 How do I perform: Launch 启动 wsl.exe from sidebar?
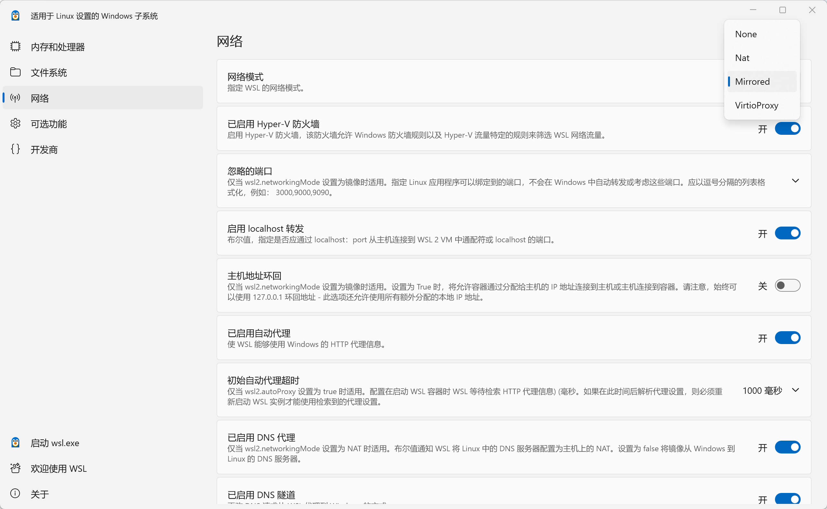tap(103, 442)
